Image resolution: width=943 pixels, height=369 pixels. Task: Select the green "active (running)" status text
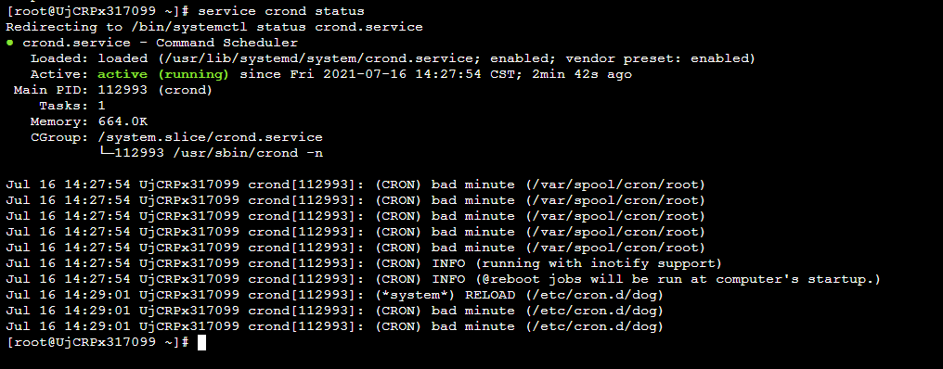[x=163, y=74]
